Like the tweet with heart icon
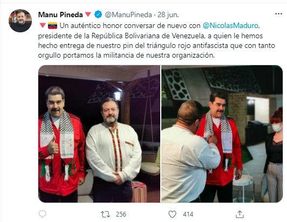The width and height of the screenshot is (287, 222). [x=172, y=214]
